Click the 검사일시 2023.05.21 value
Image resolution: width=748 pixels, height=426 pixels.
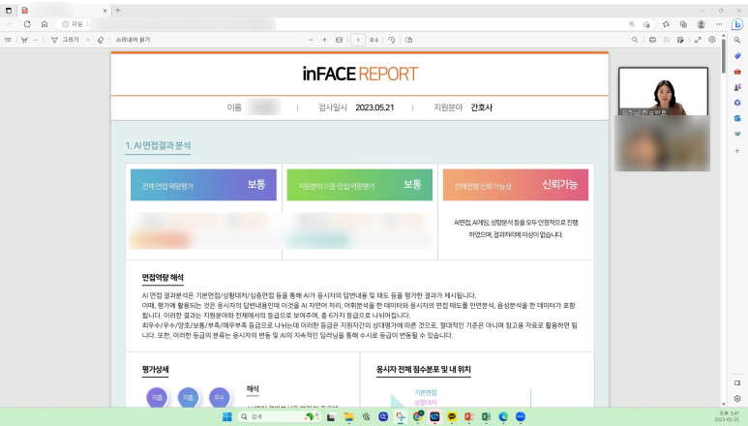(374, 107)
